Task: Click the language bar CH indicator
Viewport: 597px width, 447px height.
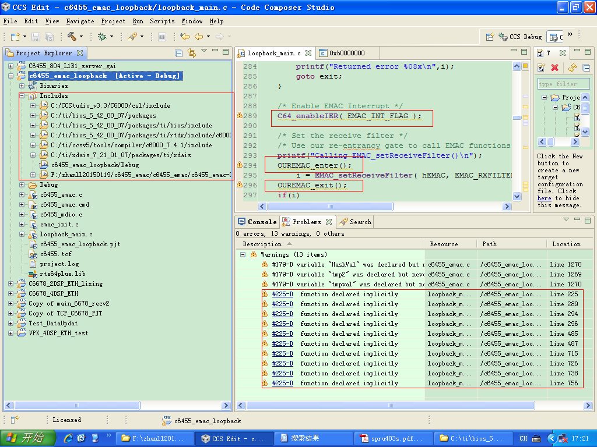Action: point(524,438)
